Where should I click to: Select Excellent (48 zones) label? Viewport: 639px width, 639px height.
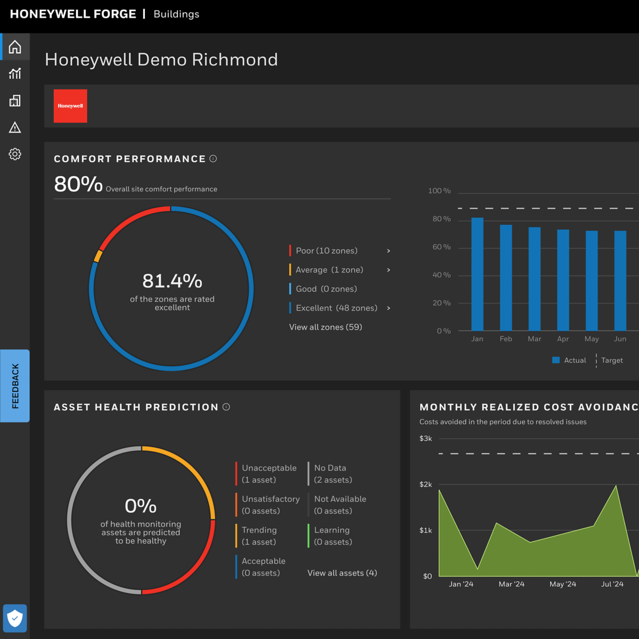(337, 308)
